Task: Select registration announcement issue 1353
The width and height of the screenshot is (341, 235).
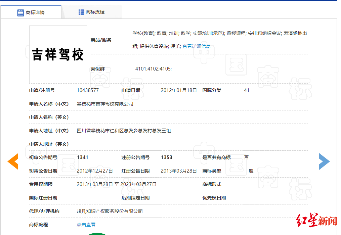Action: click(x=166, y=157)
